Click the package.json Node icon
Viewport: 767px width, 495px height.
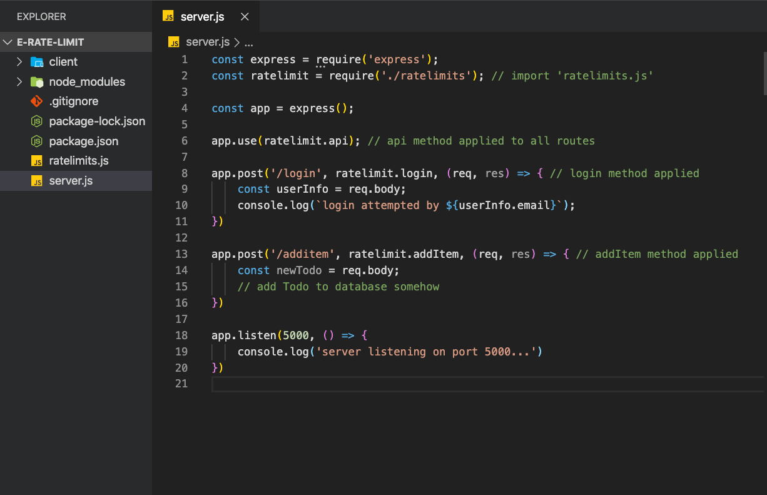click(x=37, y=141)
